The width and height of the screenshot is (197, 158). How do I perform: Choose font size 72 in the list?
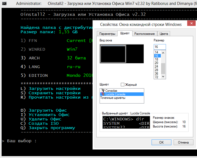157,77
